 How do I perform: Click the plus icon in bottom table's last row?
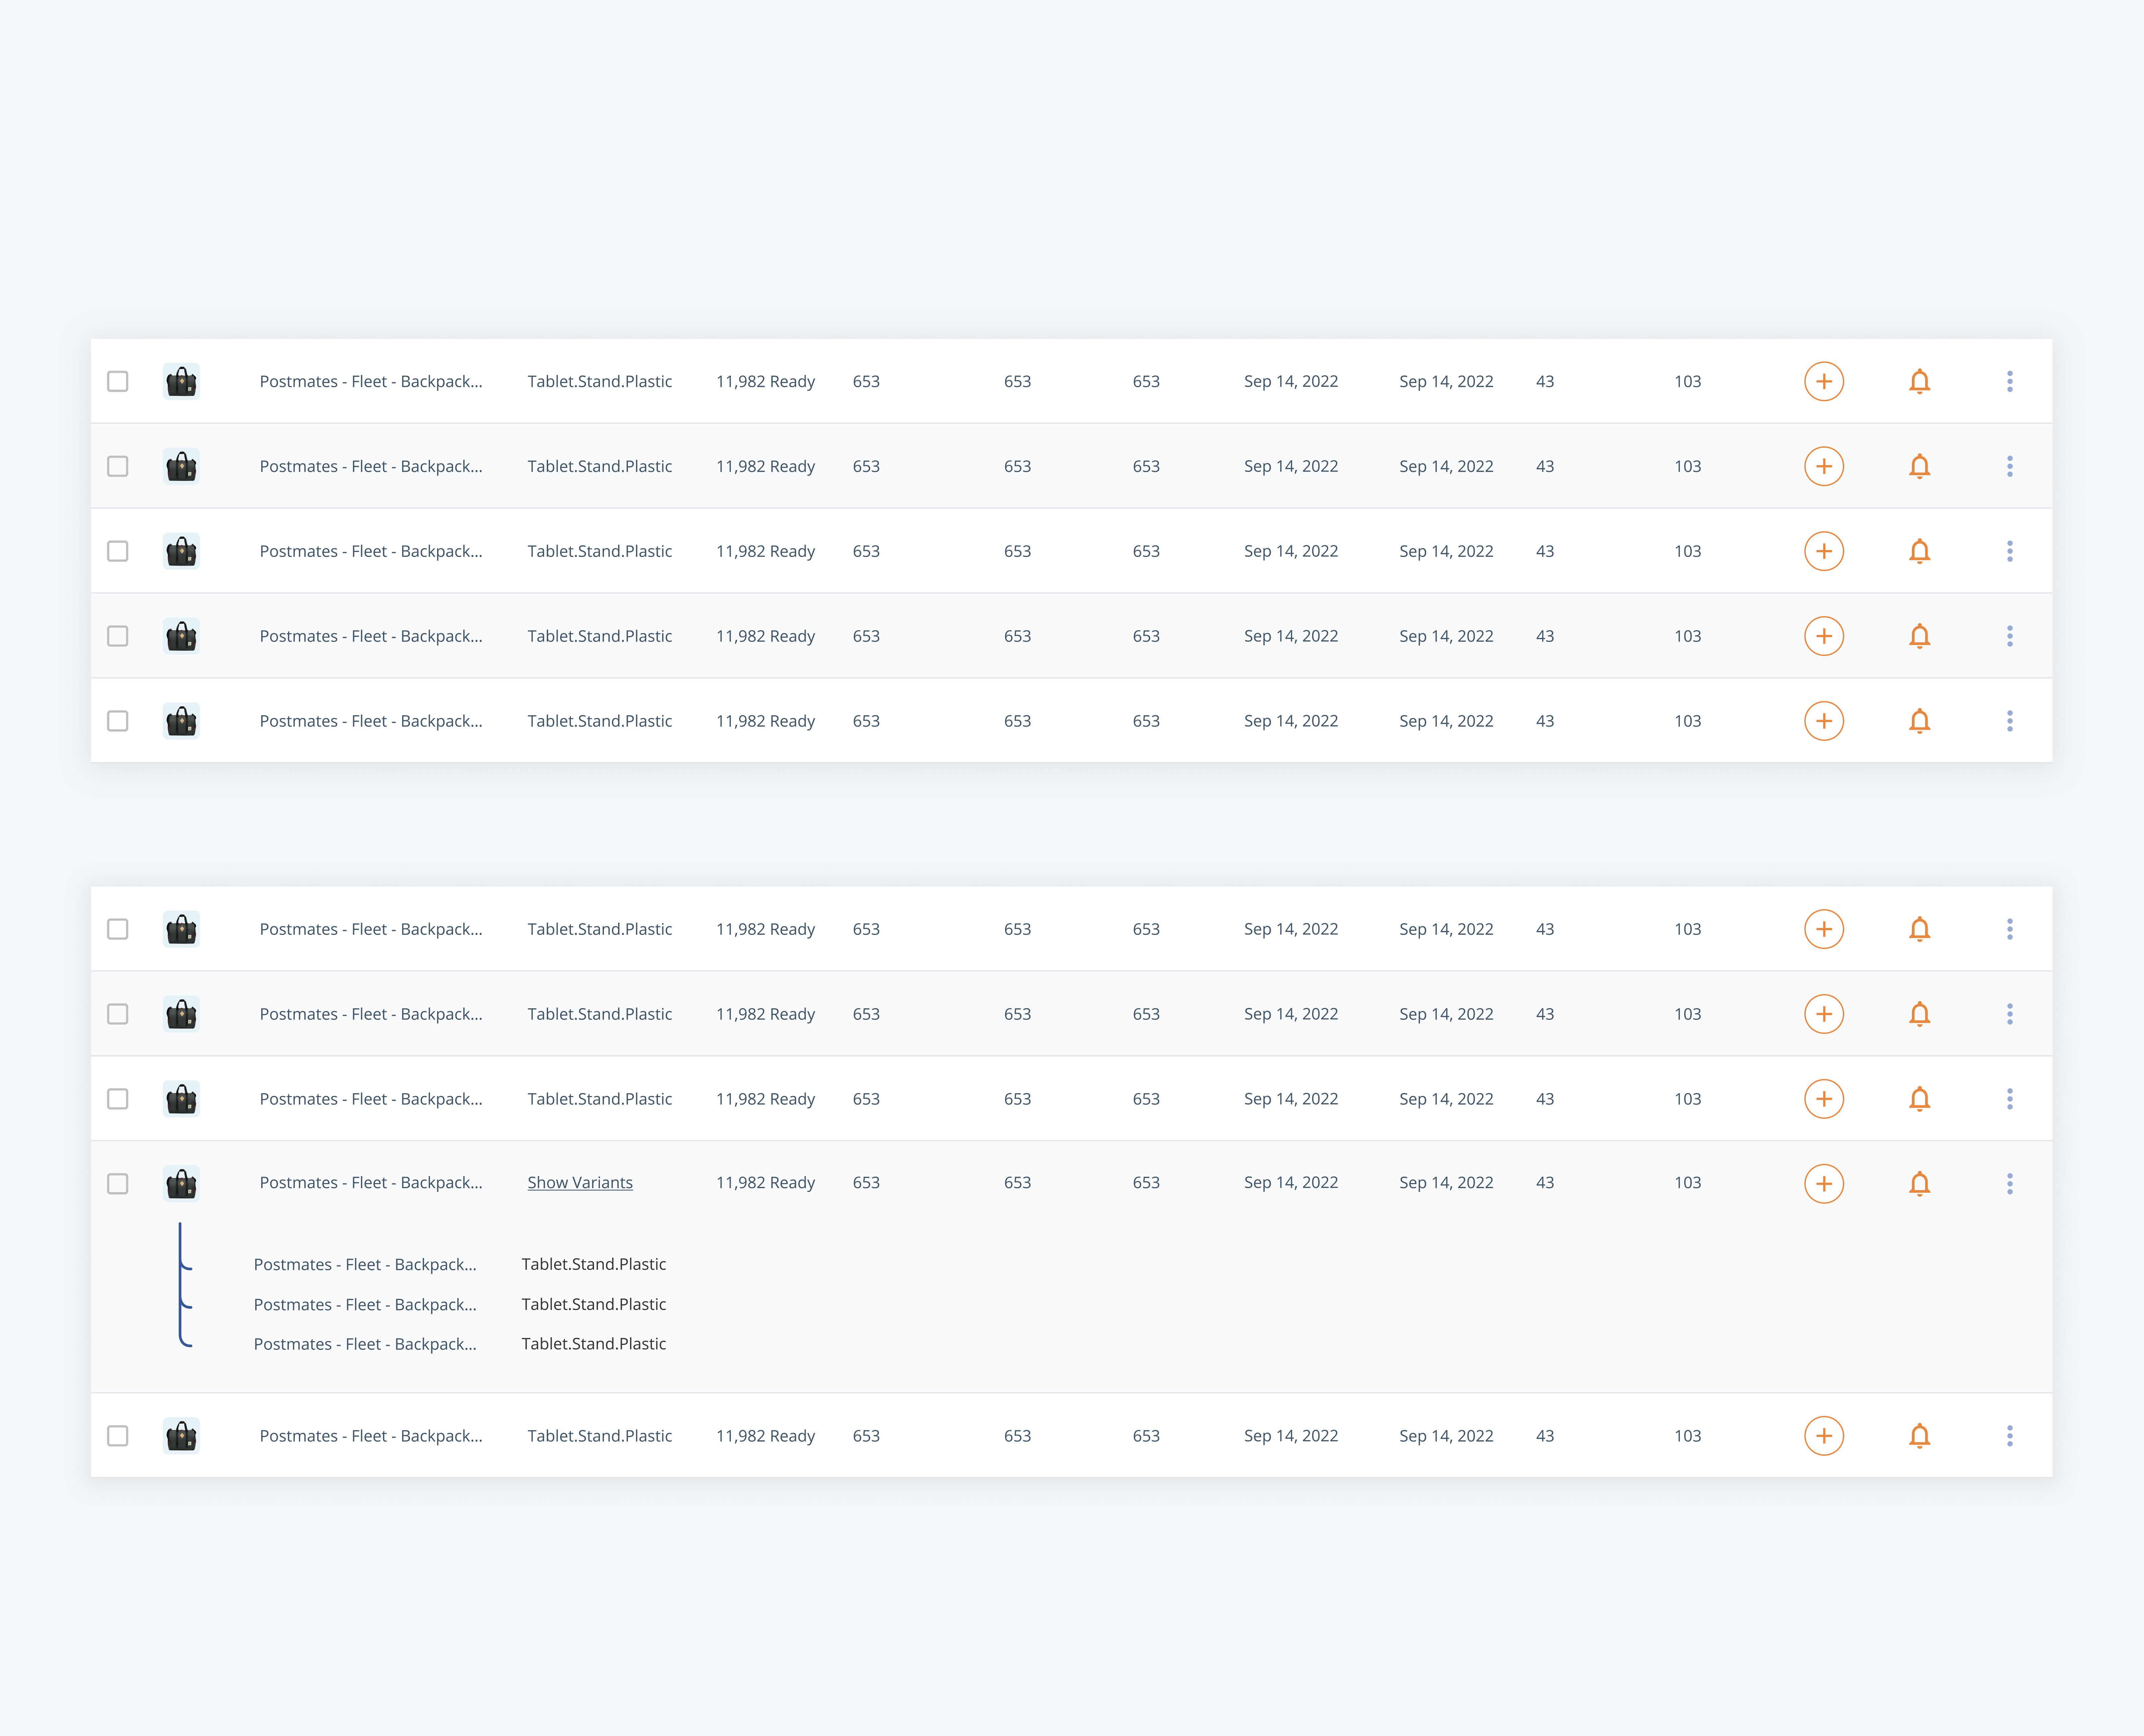(x=1824, y=1436)
